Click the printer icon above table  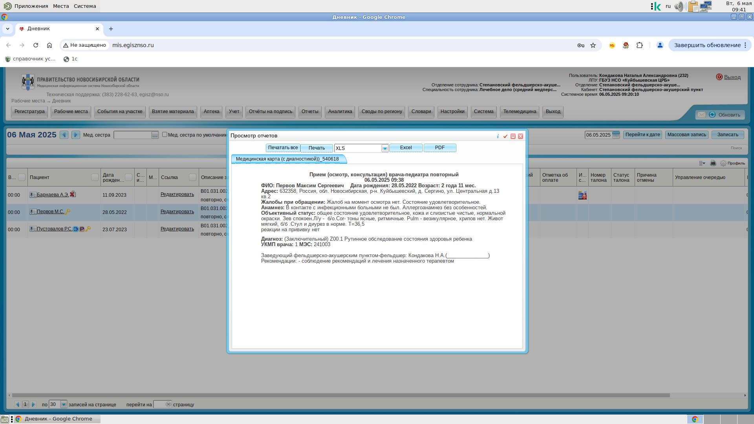(713, 163)
